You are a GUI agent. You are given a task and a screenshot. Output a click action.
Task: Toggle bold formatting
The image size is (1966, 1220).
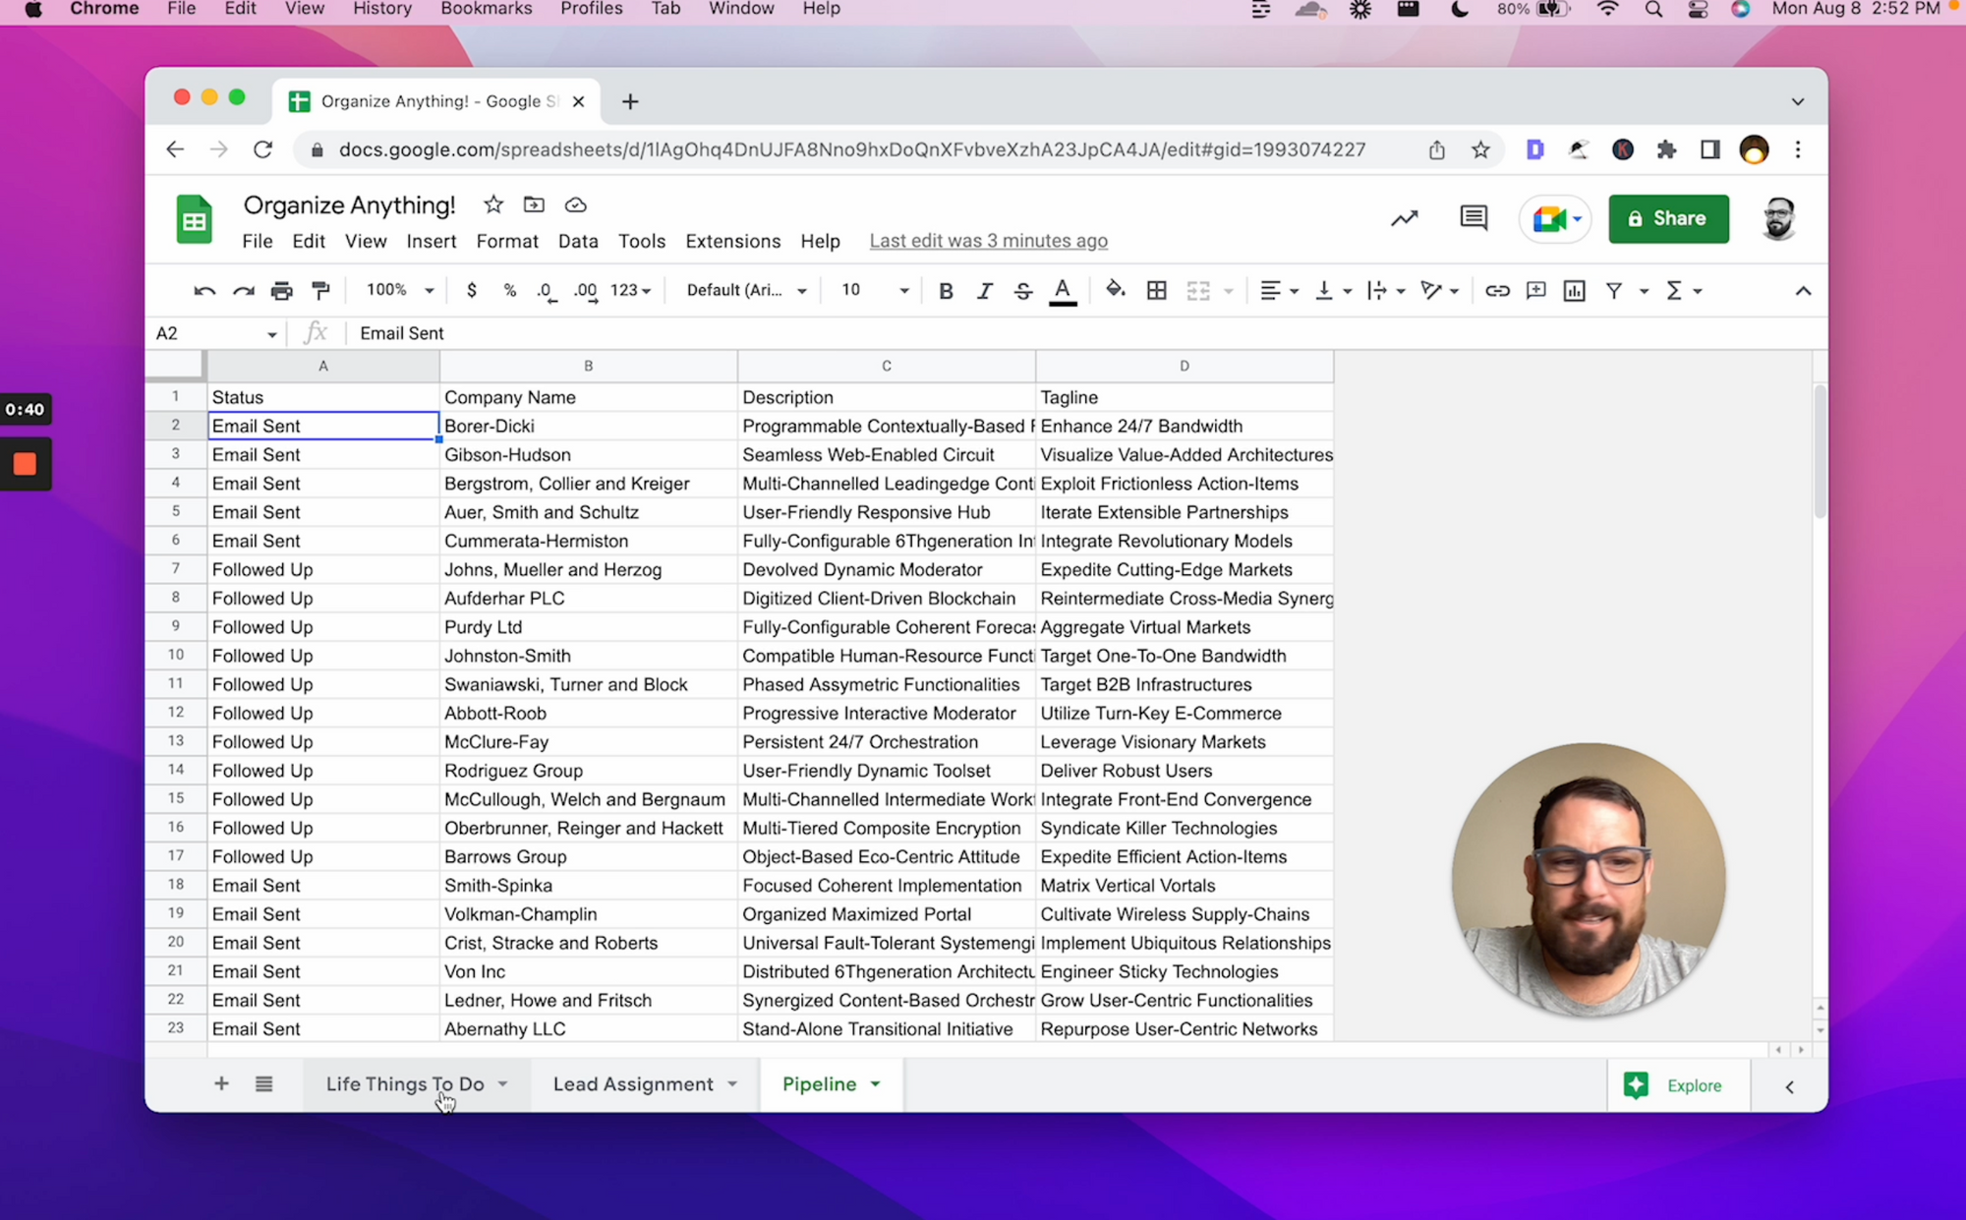[945, 290]
